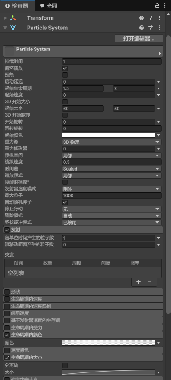Open the 时间差 Scaled dropdown
Screen dimensions: 171x380
point(111,169)
